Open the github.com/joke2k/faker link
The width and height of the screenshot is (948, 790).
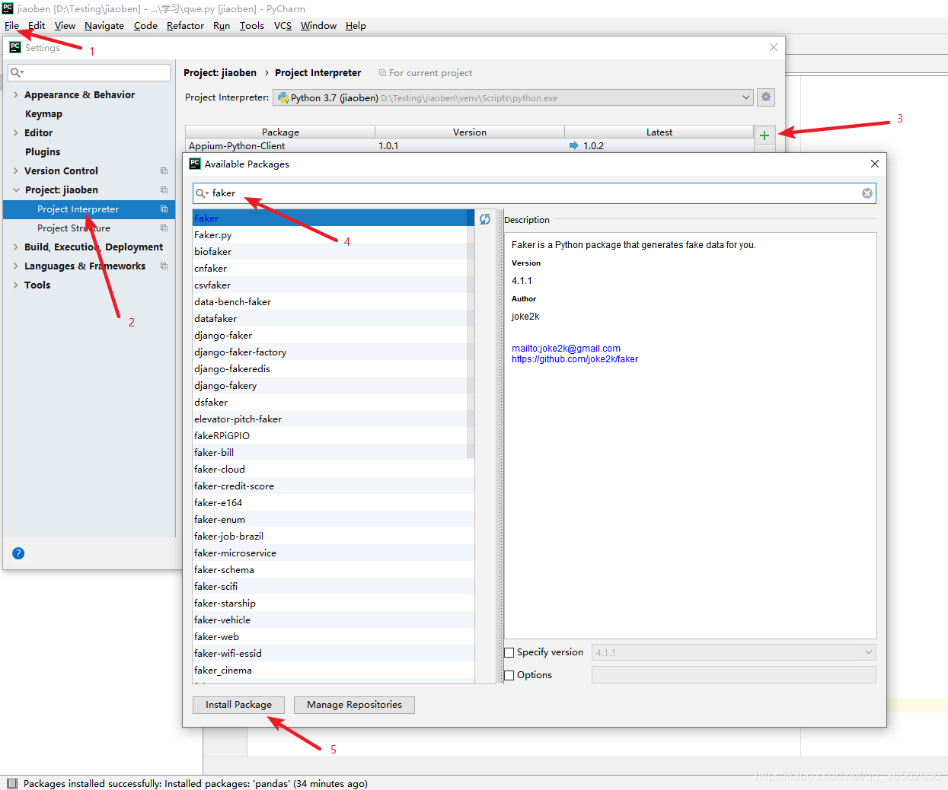coord(575,359)
